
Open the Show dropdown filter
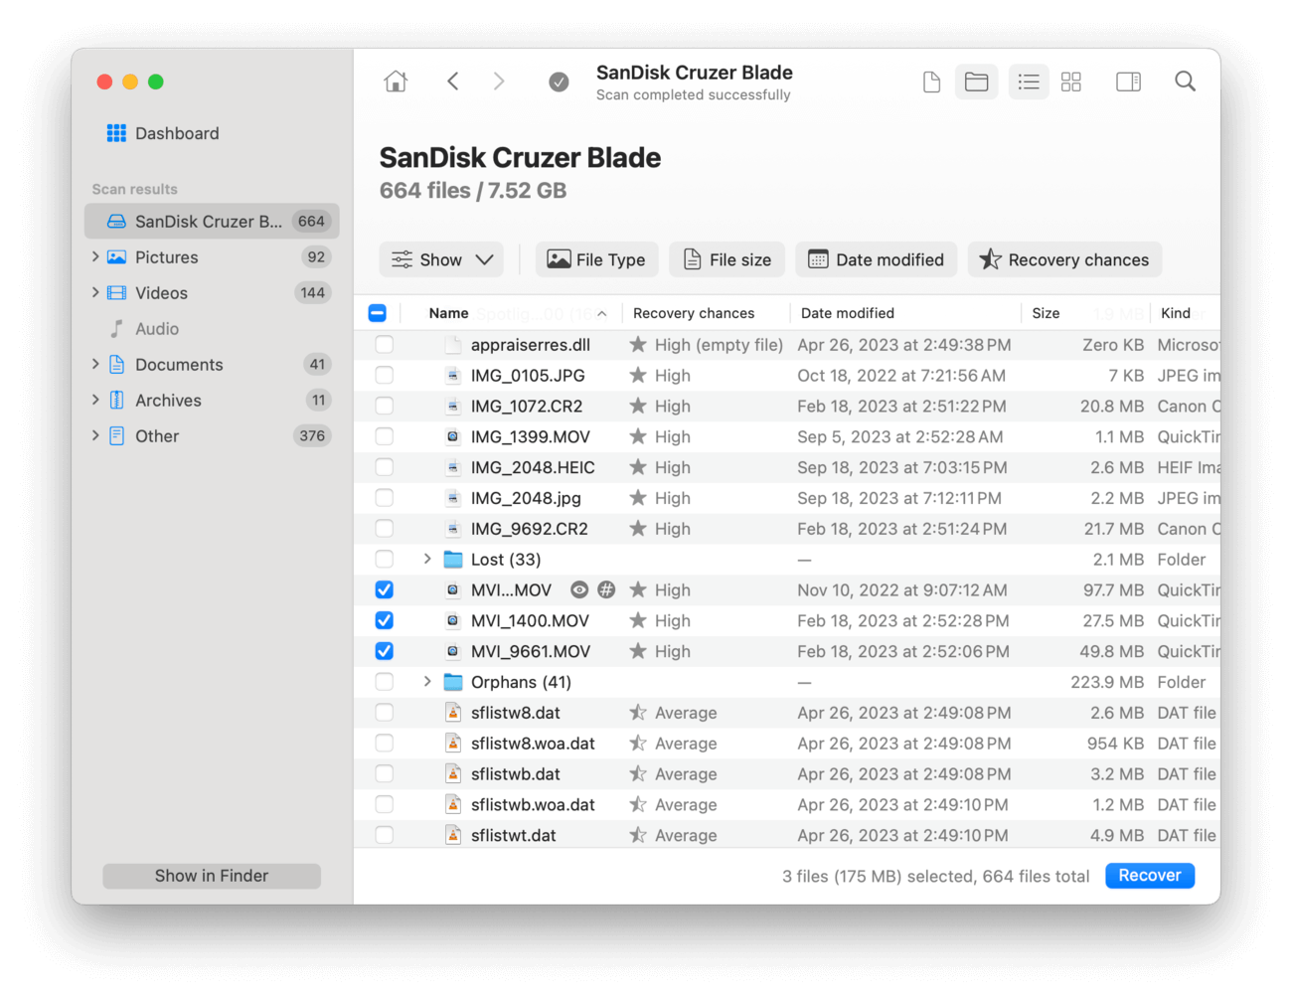441,259
